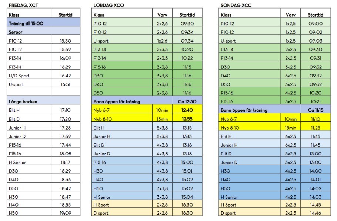Click the Saturday H Sport row
The height and width of the screenshot is (221, 337).
click(147, 204)
